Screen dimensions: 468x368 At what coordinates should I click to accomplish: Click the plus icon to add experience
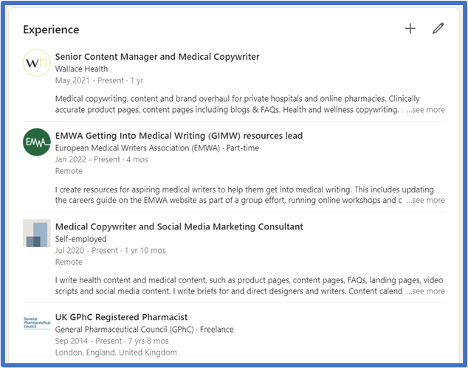click(x=410, y=29)
